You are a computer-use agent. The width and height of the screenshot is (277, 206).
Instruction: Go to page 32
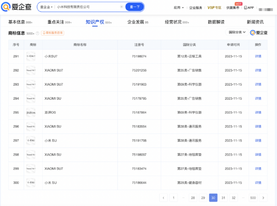pyautogui.click(x=233, y=198)
